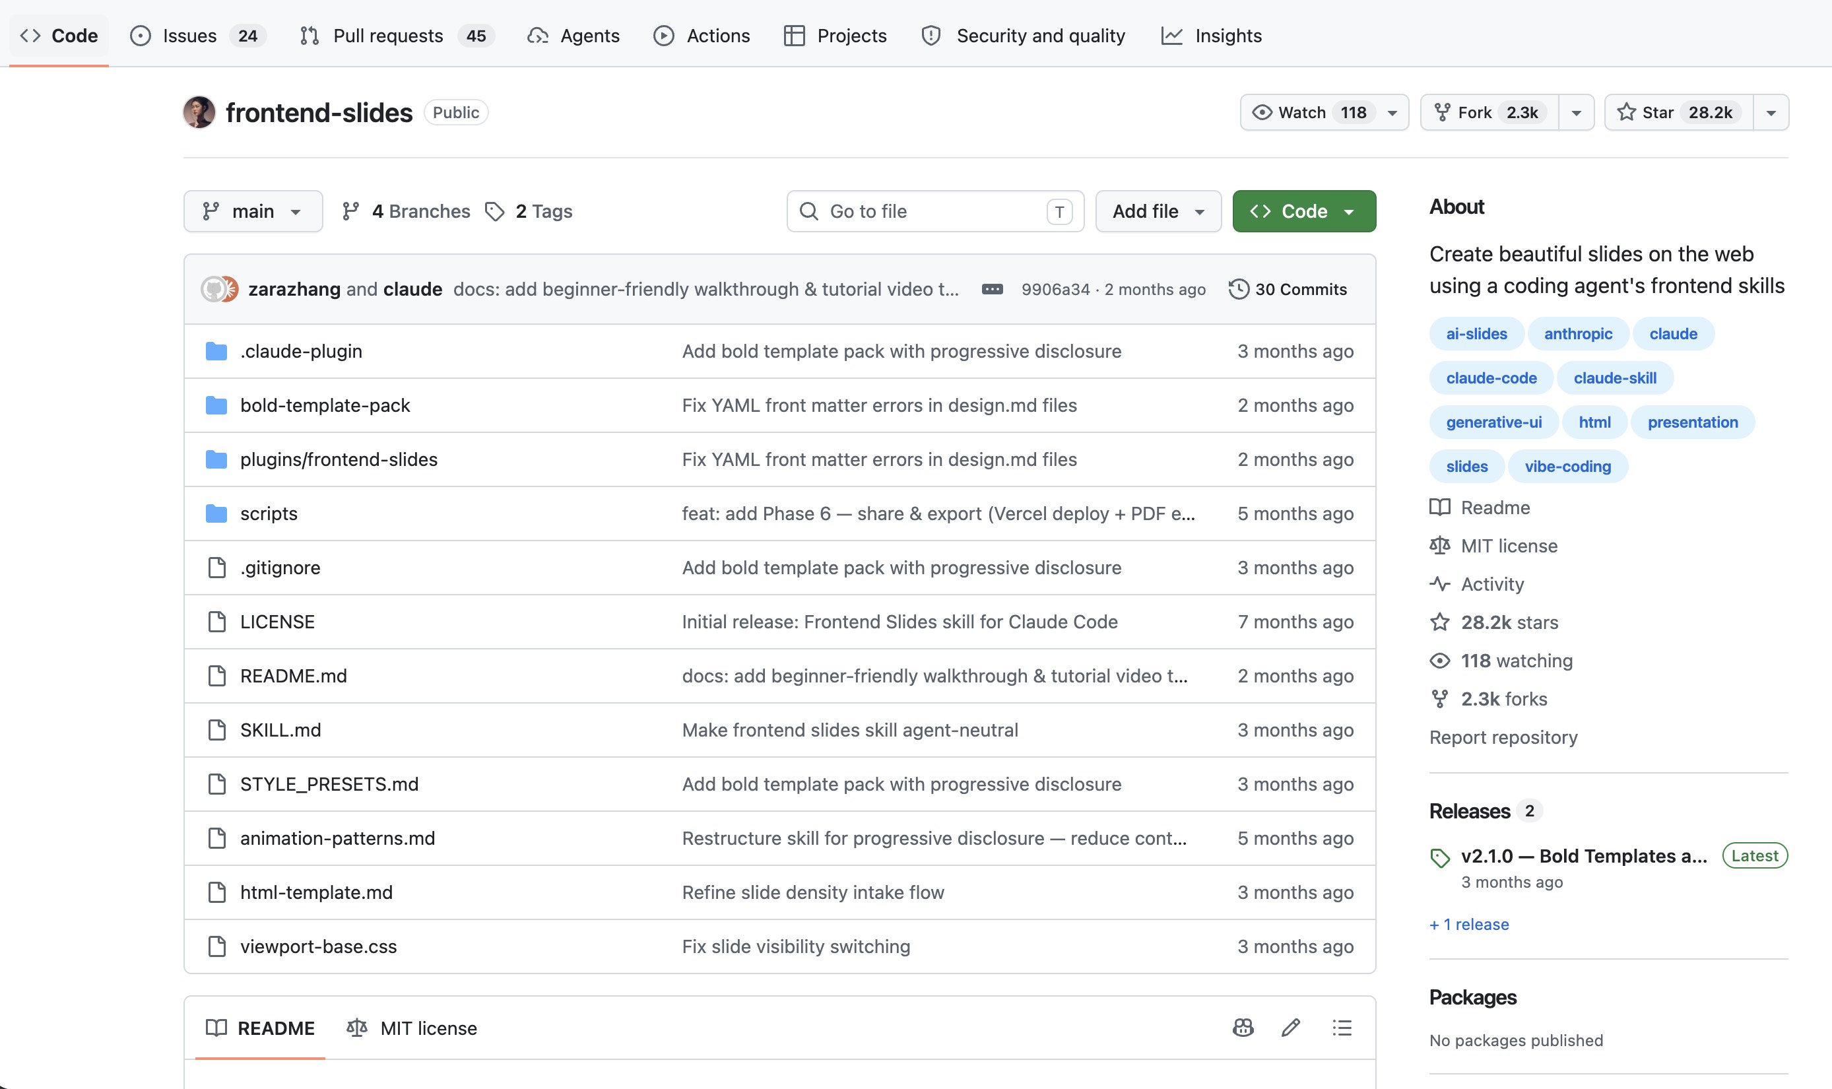Open the README outline list icon

click(x=1342, y=1028)
